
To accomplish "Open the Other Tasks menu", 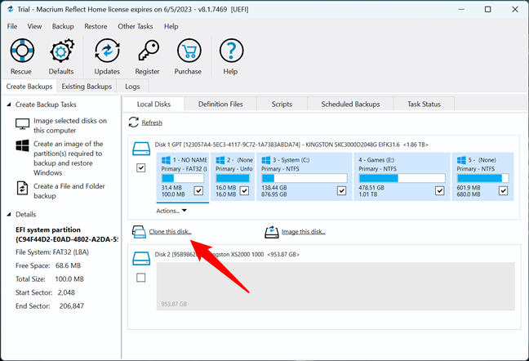I will tap(136, 26).
